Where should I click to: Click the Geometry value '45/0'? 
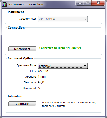coord(41,82)
